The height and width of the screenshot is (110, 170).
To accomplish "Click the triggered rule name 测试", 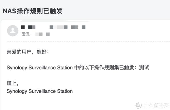I will point(144,67).
